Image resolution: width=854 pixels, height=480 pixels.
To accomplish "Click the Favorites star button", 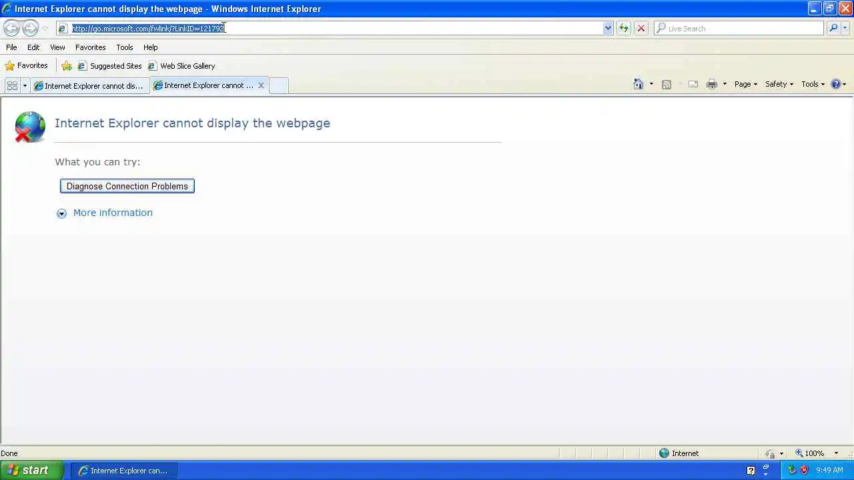I will pos(27,66).
